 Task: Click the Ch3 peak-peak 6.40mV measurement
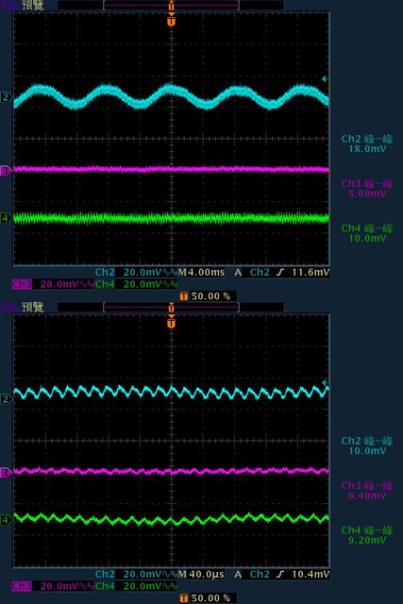[x=367, y=491]
